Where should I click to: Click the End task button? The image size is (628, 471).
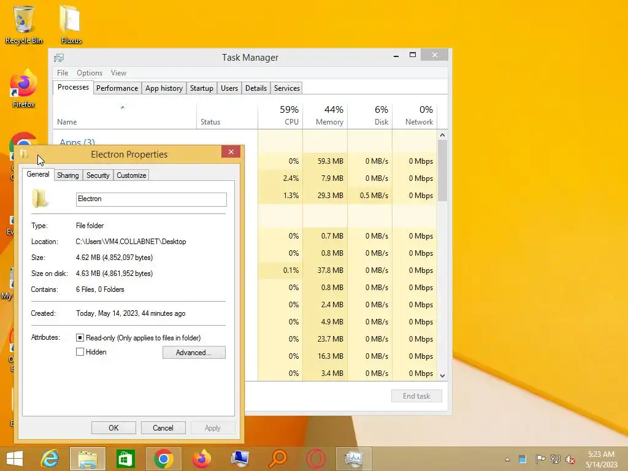point(416,396)
